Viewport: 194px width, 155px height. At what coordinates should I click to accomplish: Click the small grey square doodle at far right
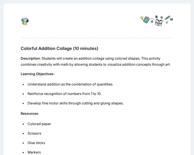click(171, 19)
